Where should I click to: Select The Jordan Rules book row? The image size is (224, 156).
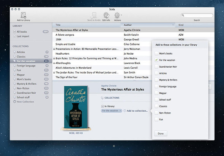tap(102, 72)
